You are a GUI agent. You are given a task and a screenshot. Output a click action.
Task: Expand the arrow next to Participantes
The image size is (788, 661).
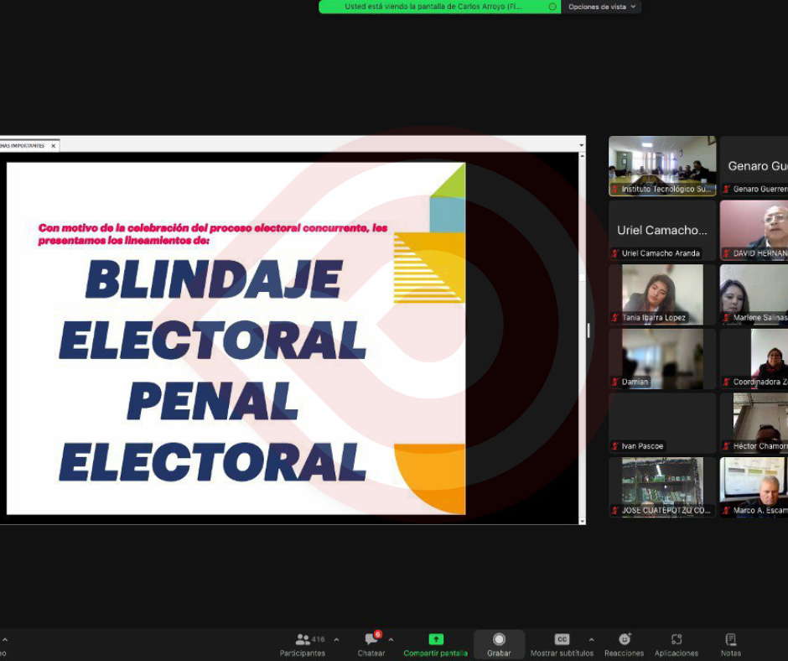pos(337,639)
